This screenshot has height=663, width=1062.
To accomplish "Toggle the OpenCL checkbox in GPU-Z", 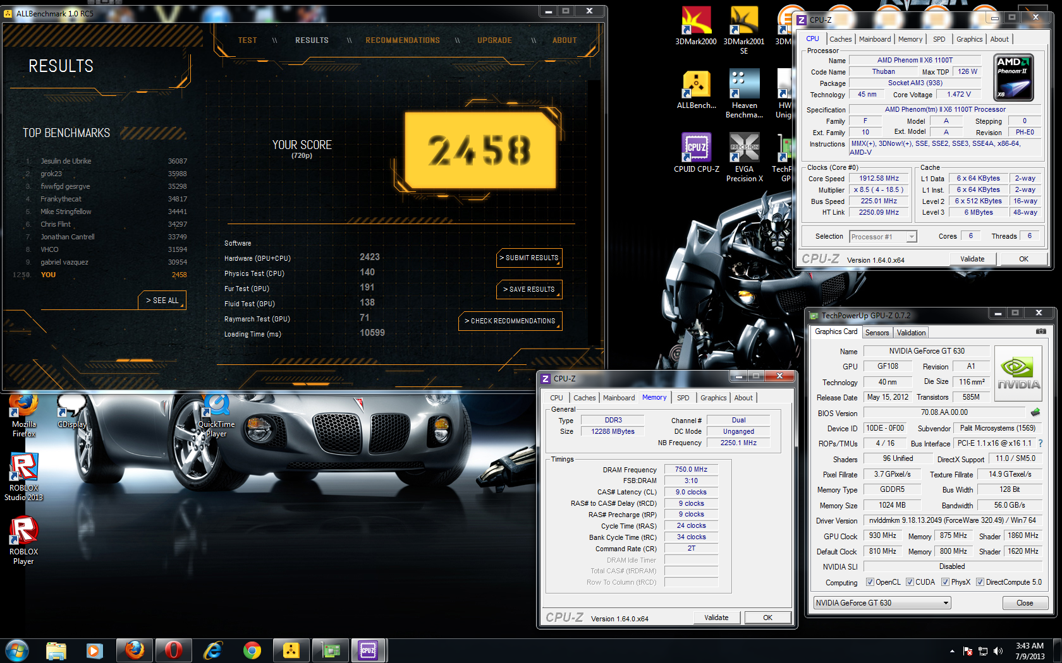I will point(870,582).
